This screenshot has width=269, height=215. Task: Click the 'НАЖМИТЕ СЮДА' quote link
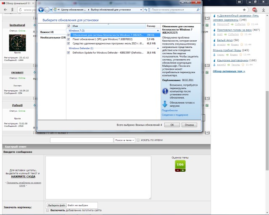click(23, 176)
